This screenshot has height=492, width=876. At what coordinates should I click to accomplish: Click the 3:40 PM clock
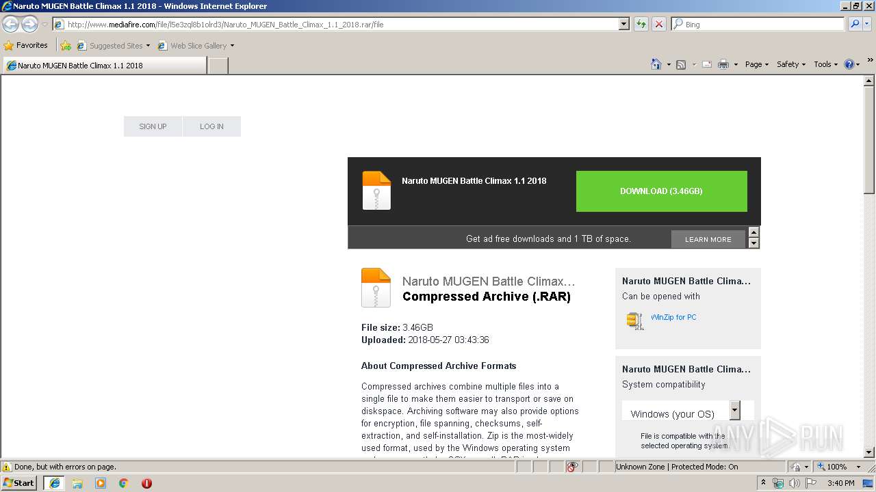[840, 483]
